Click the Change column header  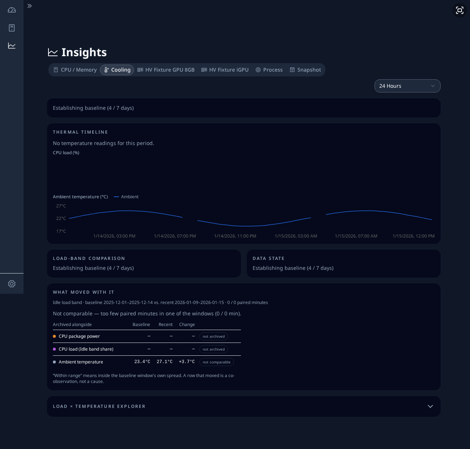(187, 325)
